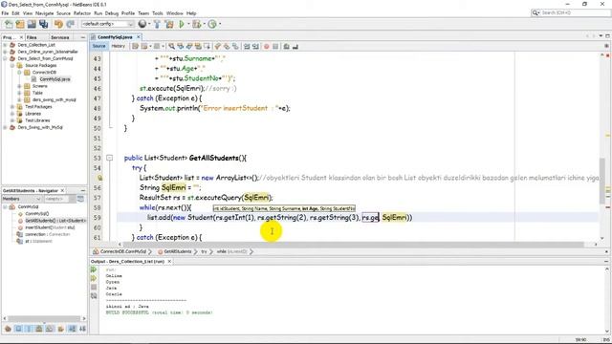Toggle Show Fields filter in Navigator
This screenshot has height=344, width=612.
(18, 329)
